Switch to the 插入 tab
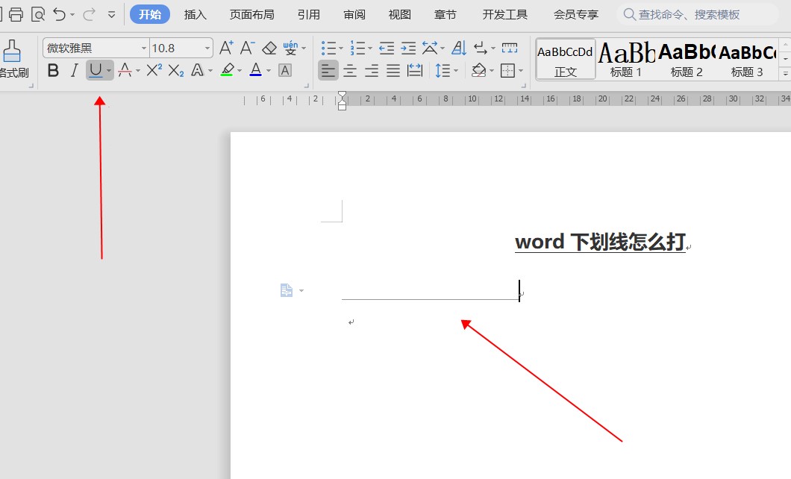The height and width of the screenshot is (479, 791). pos(196,14)
